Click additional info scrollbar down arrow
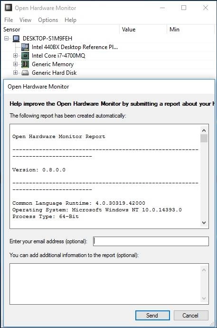The image size is (217, 328). tap(204, 298)
